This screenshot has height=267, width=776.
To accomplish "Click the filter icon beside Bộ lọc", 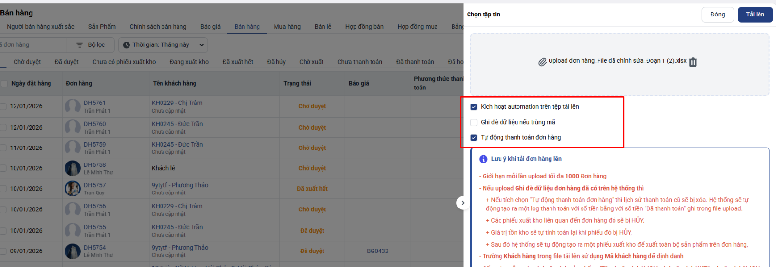I will (x=80, y=45).
